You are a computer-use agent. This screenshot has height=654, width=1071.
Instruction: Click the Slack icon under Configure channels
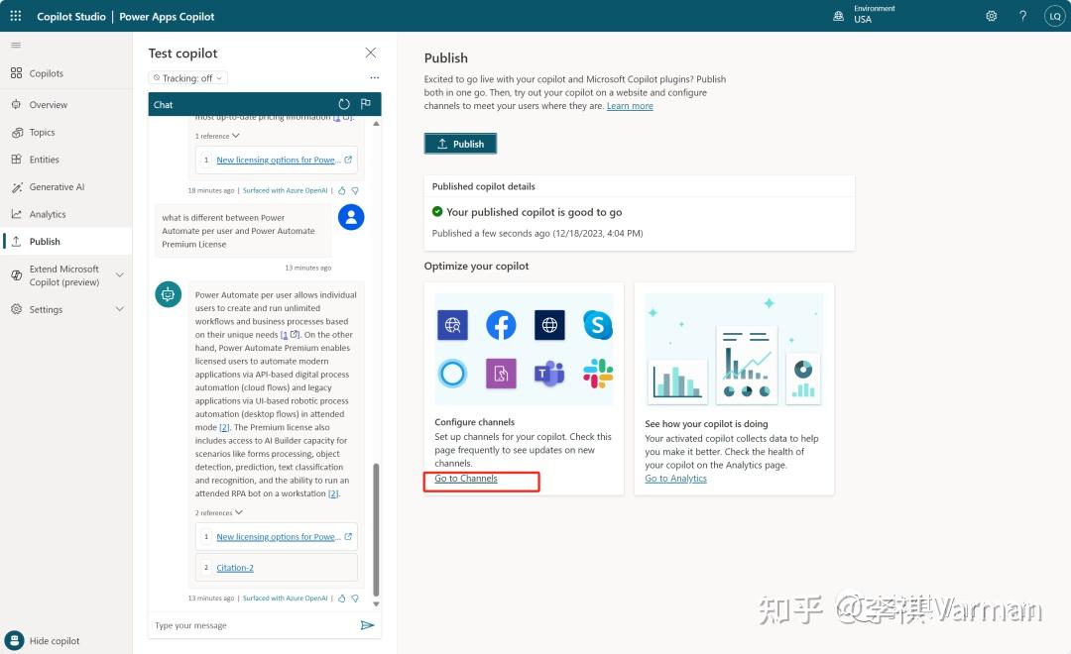(596, 374)
